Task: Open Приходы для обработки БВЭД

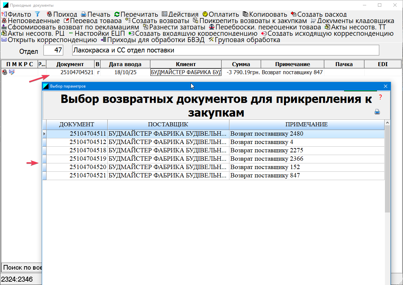Action: 153,40
